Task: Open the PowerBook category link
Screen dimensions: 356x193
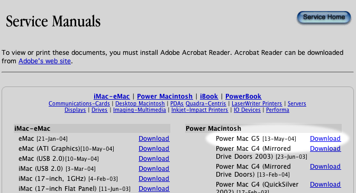Action: click(x=243, y=96)
